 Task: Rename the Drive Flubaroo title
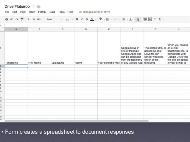point(17,7)
